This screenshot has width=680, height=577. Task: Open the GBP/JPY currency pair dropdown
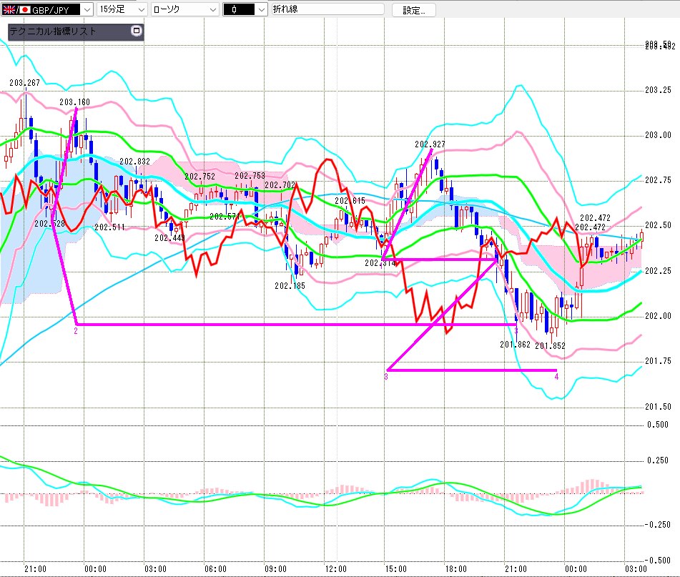[87, 9]
